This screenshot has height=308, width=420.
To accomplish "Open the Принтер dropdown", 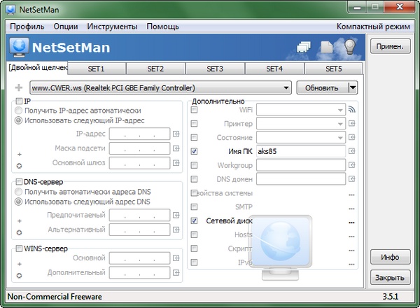I will [339, 123].
